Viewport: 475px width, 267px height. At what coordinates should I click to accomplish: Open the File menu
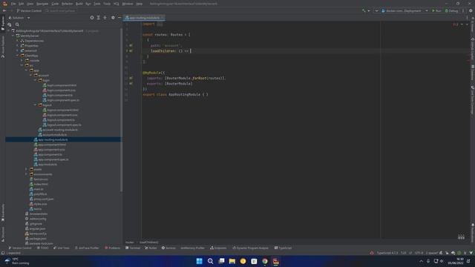(x=13, y=4)
